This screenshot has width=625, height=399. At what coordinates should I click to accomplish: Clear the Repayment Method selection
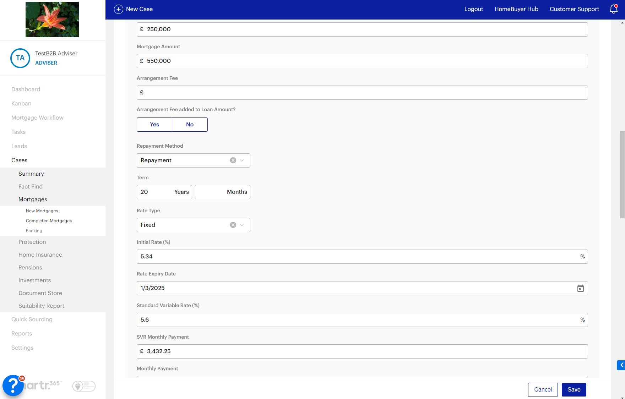pyautogui.click(x=233, y=160)
